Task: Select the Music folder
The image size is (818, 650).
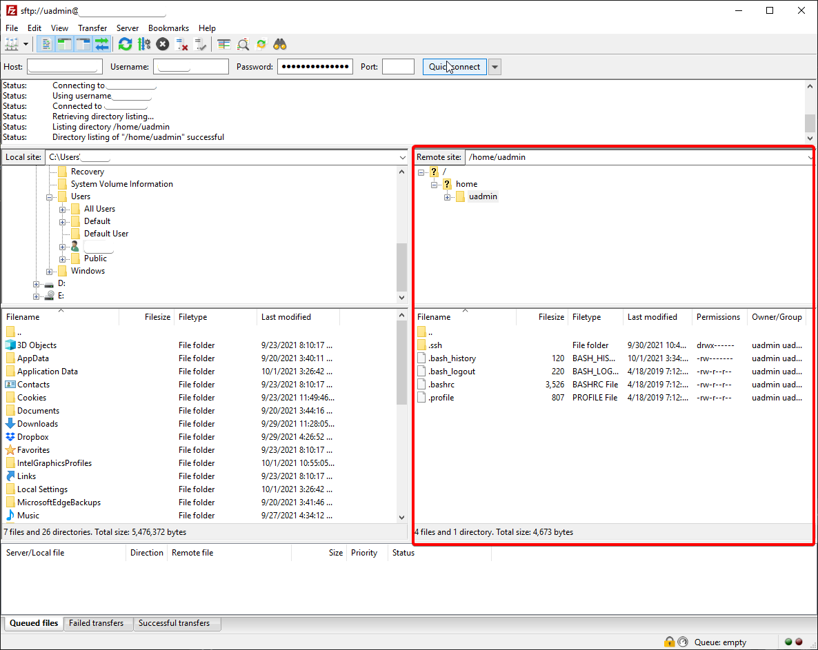Action: pyautogui.click(x=23, y=515)
